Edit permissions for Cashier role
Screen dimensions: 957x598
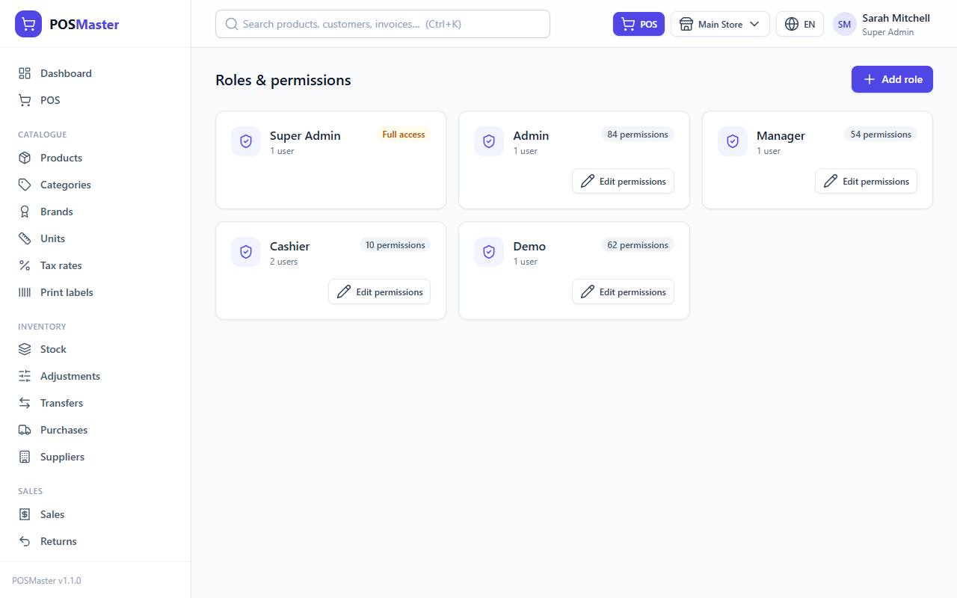pos(379,292)
